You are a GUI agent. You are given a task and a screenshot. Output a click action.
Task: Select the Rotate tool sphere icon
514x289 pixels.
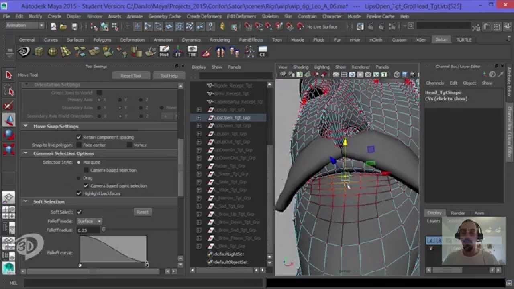coord(9,134)
